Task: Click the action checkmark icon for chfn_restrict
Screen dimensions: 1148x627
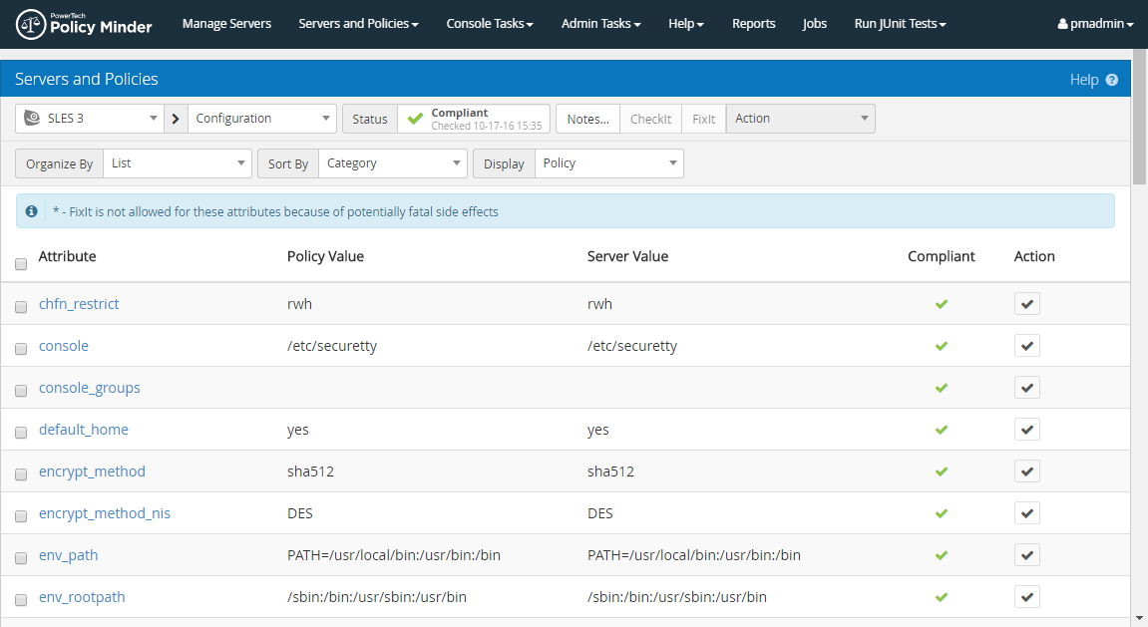Action: coord(1026,304)
